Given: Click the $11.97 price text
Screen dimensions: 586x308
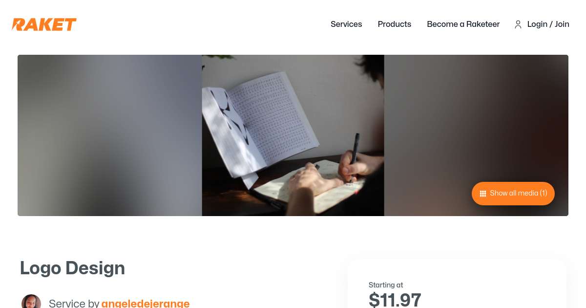Looking at the screenshot, I should pos(395,299).
